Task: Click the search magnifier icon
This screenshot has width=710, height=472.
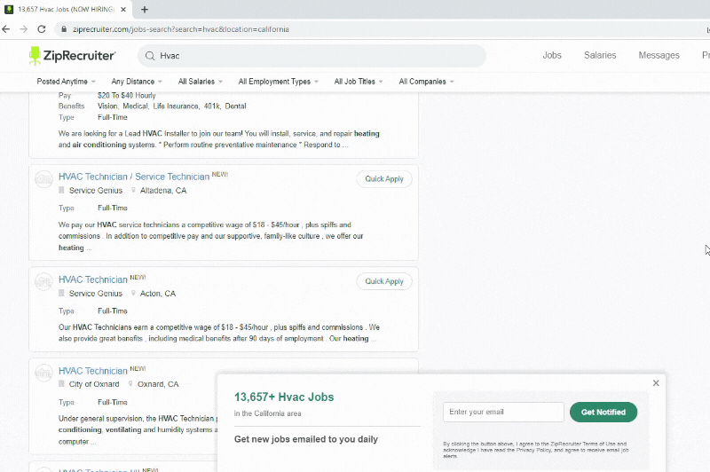Action: pos(150,56)
